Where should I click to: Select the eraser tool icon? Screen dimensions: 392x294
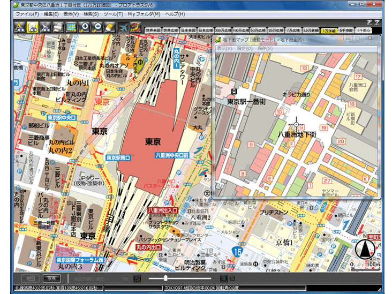(110, 27)
